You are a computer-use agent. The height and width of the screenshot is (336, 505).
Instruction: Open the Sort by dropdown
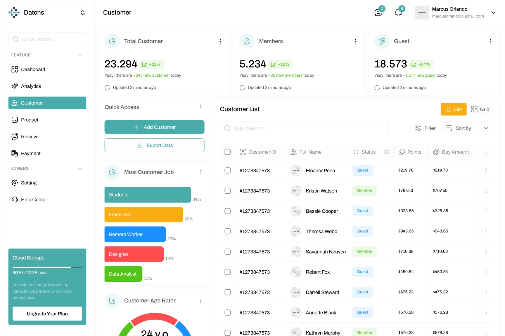[x=467, y=128]
